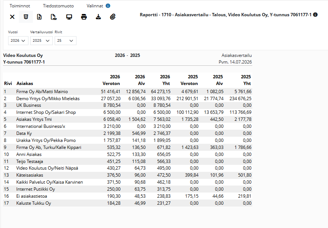
Task: Select customer row Demo Yritys Oy/Mikko Mielekäs
Action: click(x=127, y=98)
